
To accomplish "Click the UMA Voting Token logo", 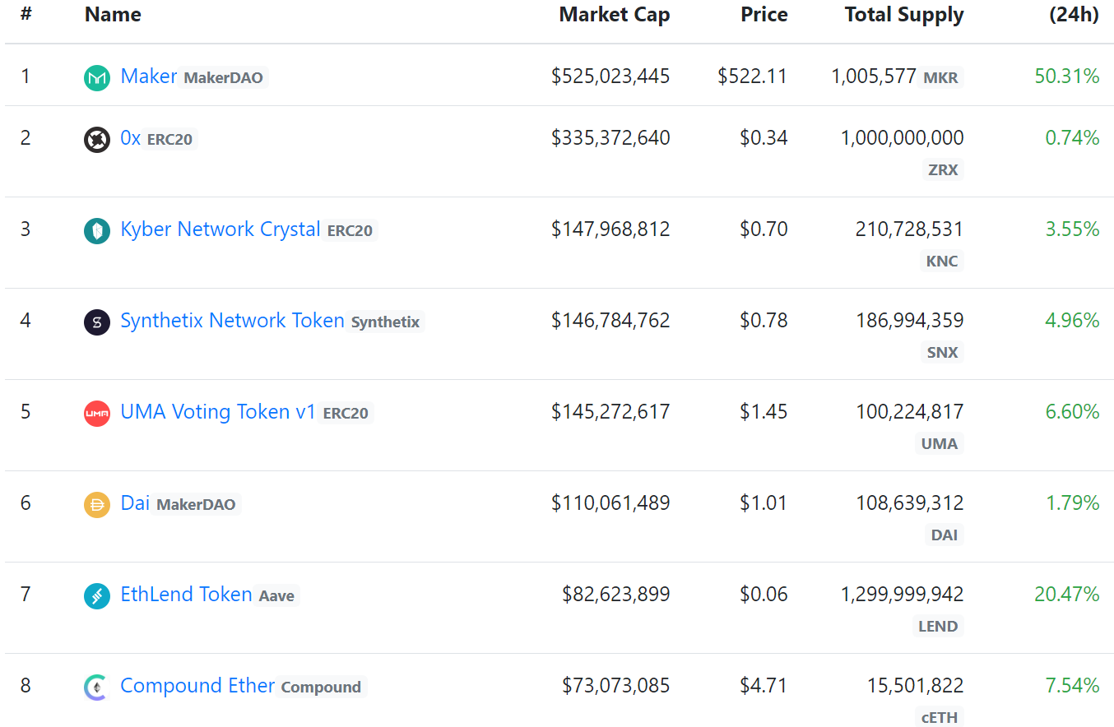I will pos(96,413).
